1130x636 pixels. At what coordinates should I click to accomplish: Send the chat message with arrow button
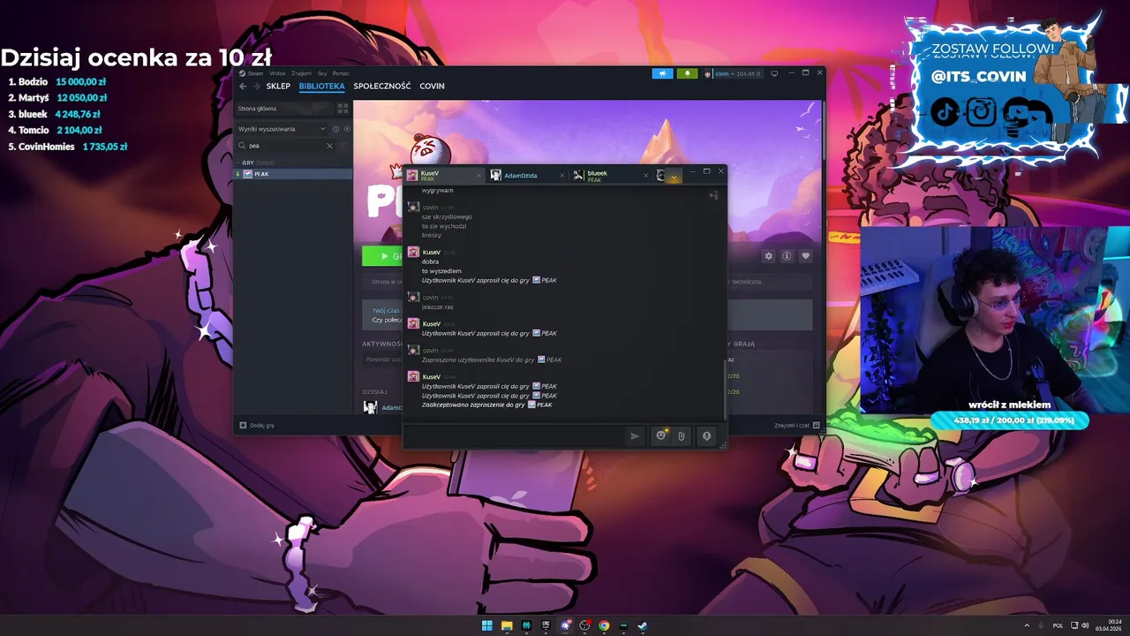[x=634, y=435]
